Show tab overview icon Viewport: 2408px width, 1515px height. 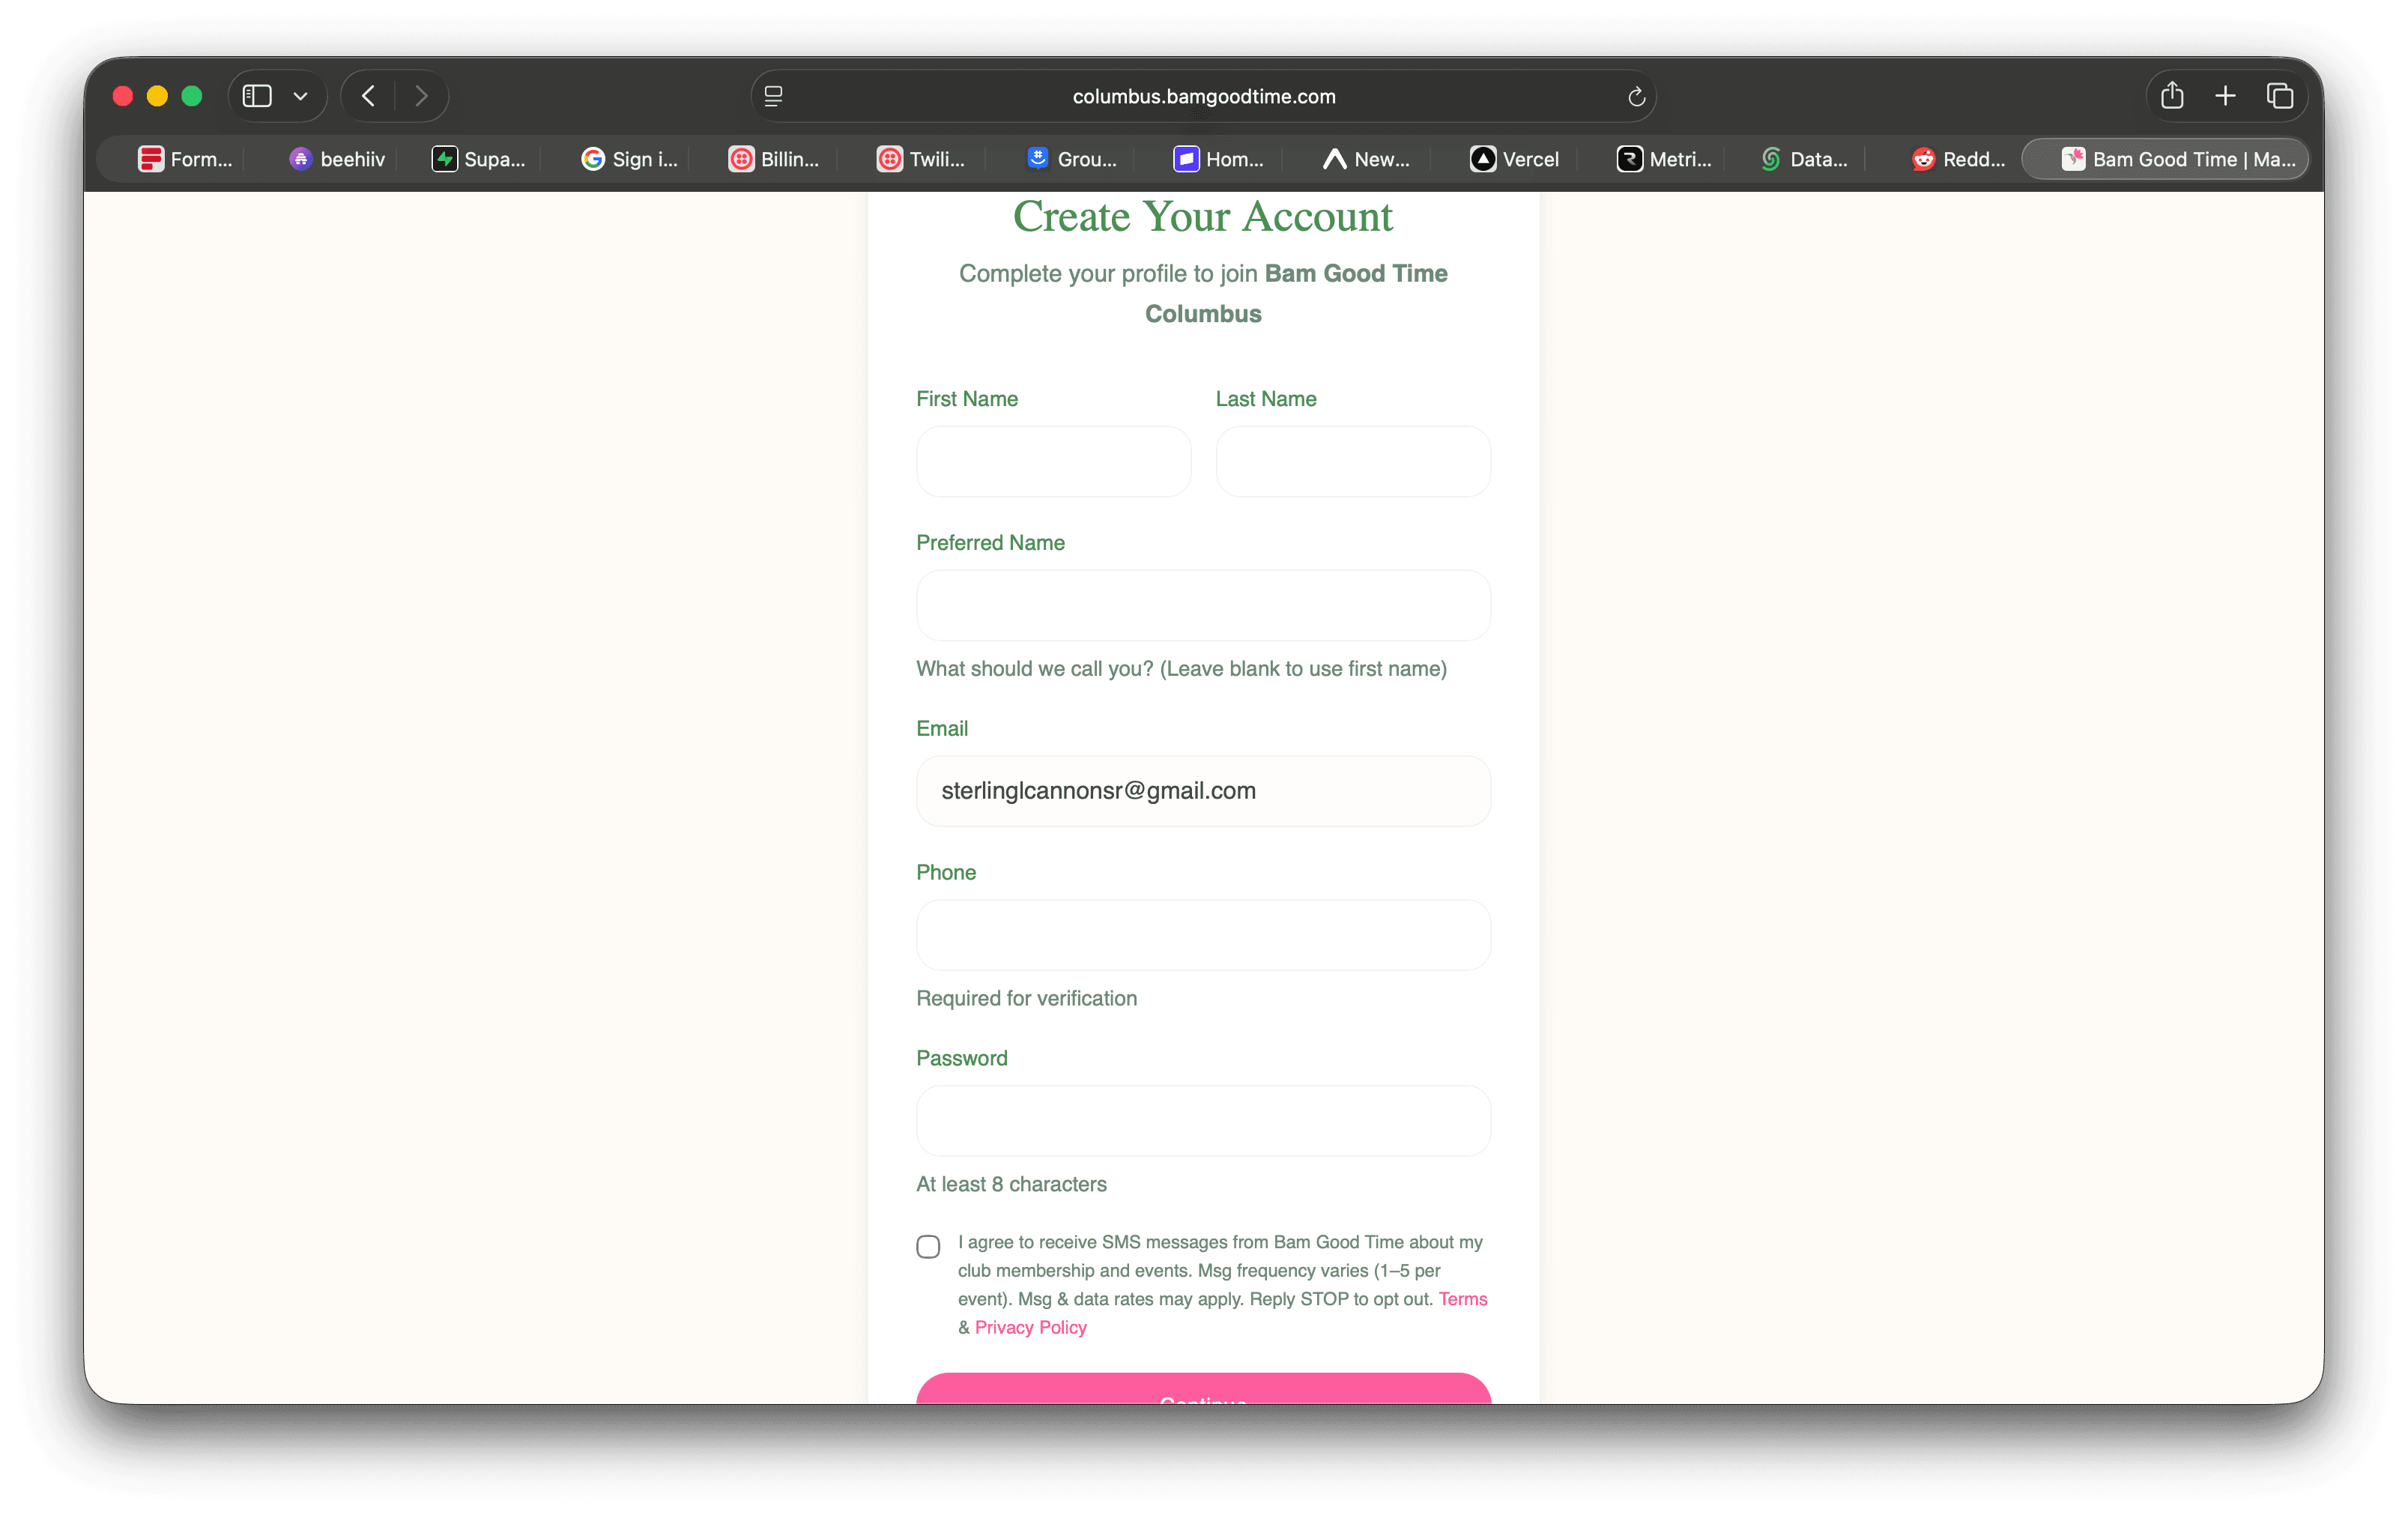click(2279, 96)
